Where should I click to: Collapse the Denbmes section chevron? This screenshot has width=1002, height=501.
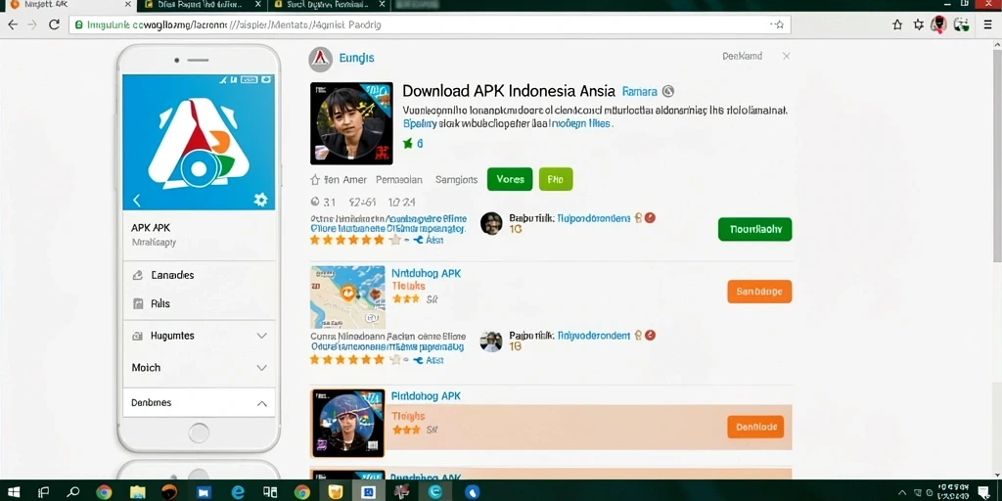tap(261, 403)
